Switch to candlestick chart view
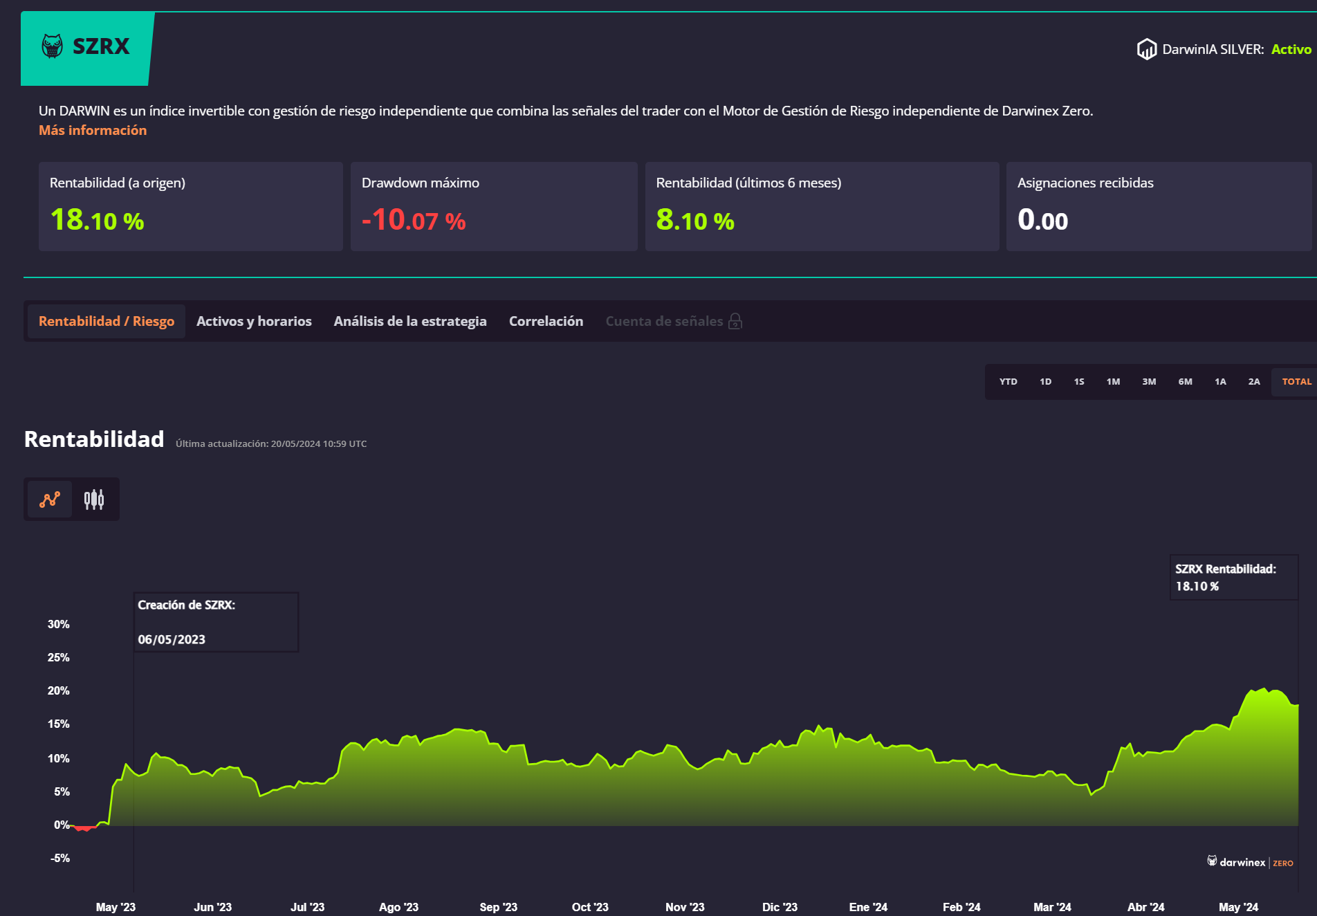Viewport: 1317px width, 916px height. 94,499
